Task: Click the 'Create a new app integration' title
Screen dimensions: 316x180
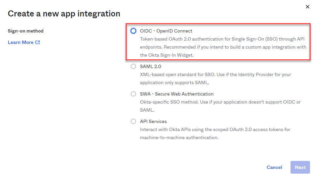Action: pos(64,14)
